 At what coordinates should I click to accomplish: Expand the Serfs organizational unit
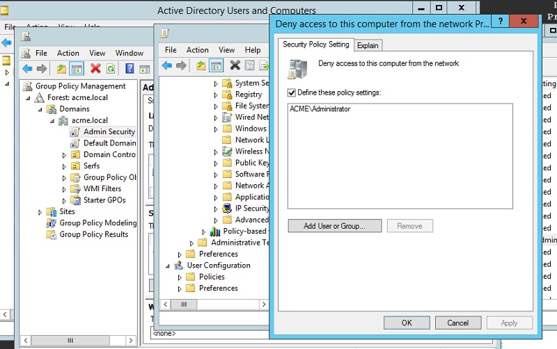pyautogui.click(x=64, y=166)
